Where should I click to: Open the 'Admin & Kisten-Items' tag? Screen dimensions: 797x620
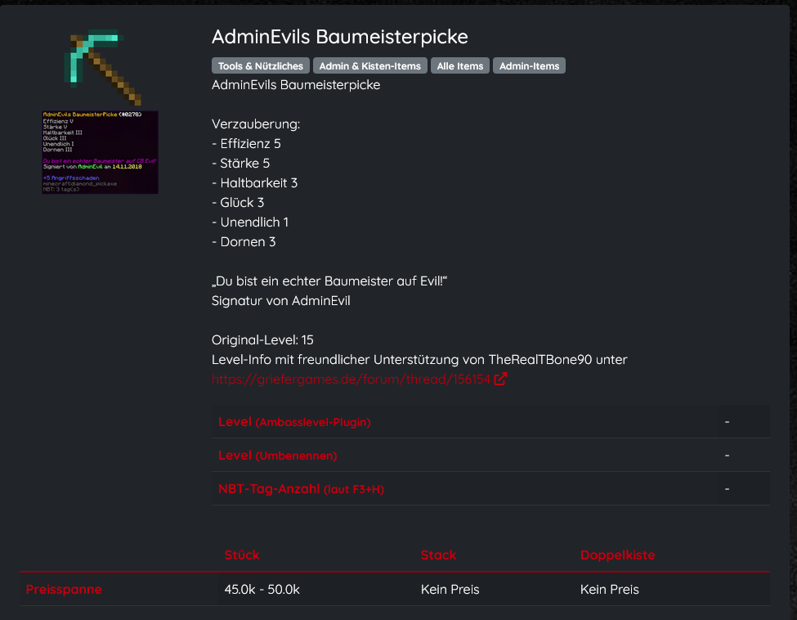coord(370,65)
